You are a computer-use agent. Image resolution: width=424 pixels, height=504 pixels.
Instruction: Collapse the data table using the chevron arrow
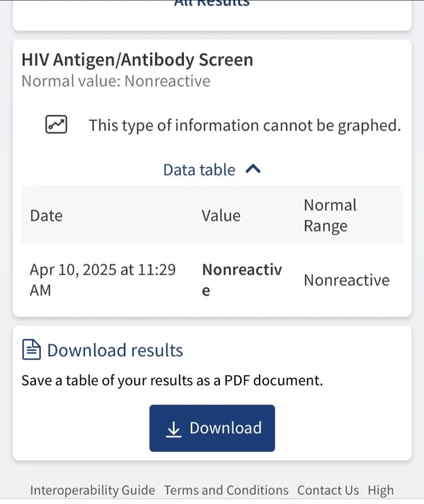tap(253, 169)
